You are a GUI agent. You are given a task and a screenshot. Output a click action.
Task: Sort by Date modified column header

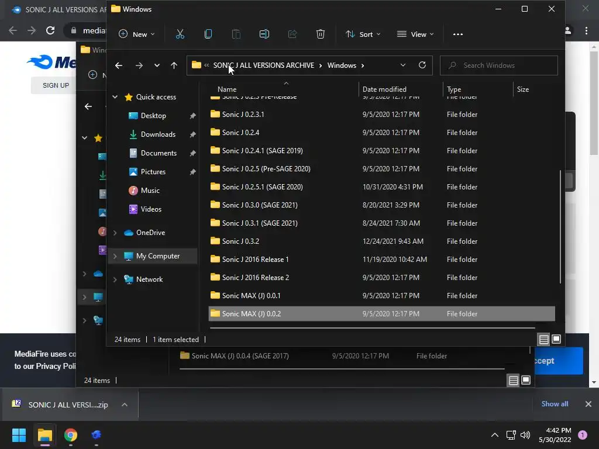point(384,89)
